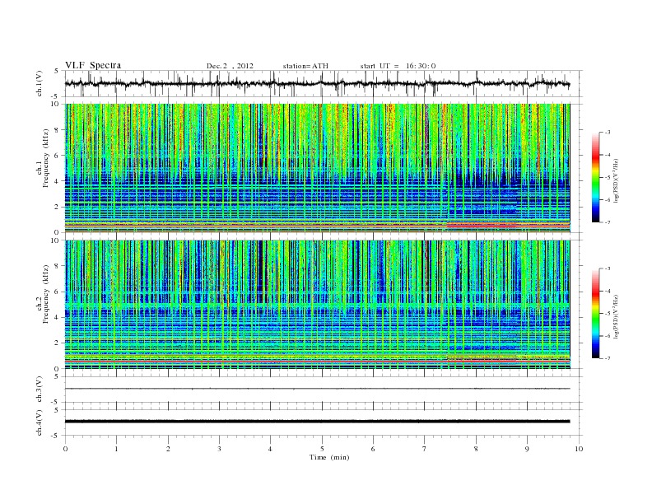Click tick label 9 on the Time axis
652x504 pixels.
pos(527,449)
